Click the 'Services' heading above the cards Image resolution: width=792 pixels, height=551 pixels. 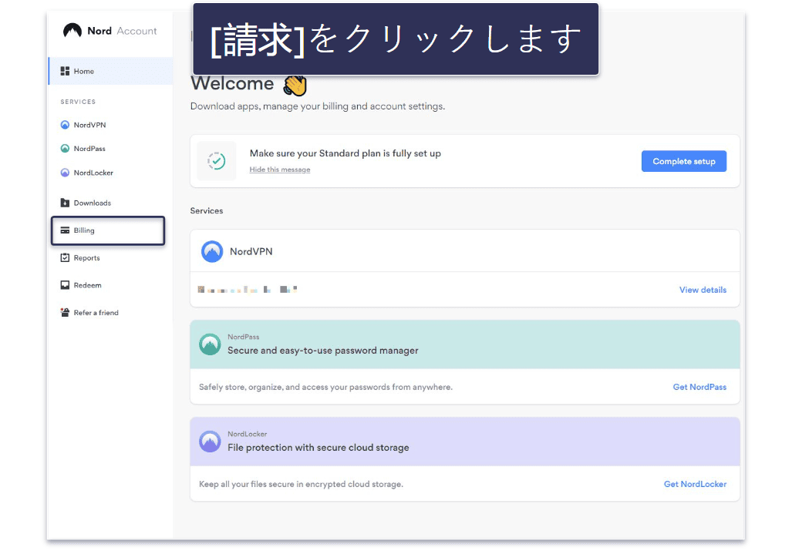(x=207, y=211)
